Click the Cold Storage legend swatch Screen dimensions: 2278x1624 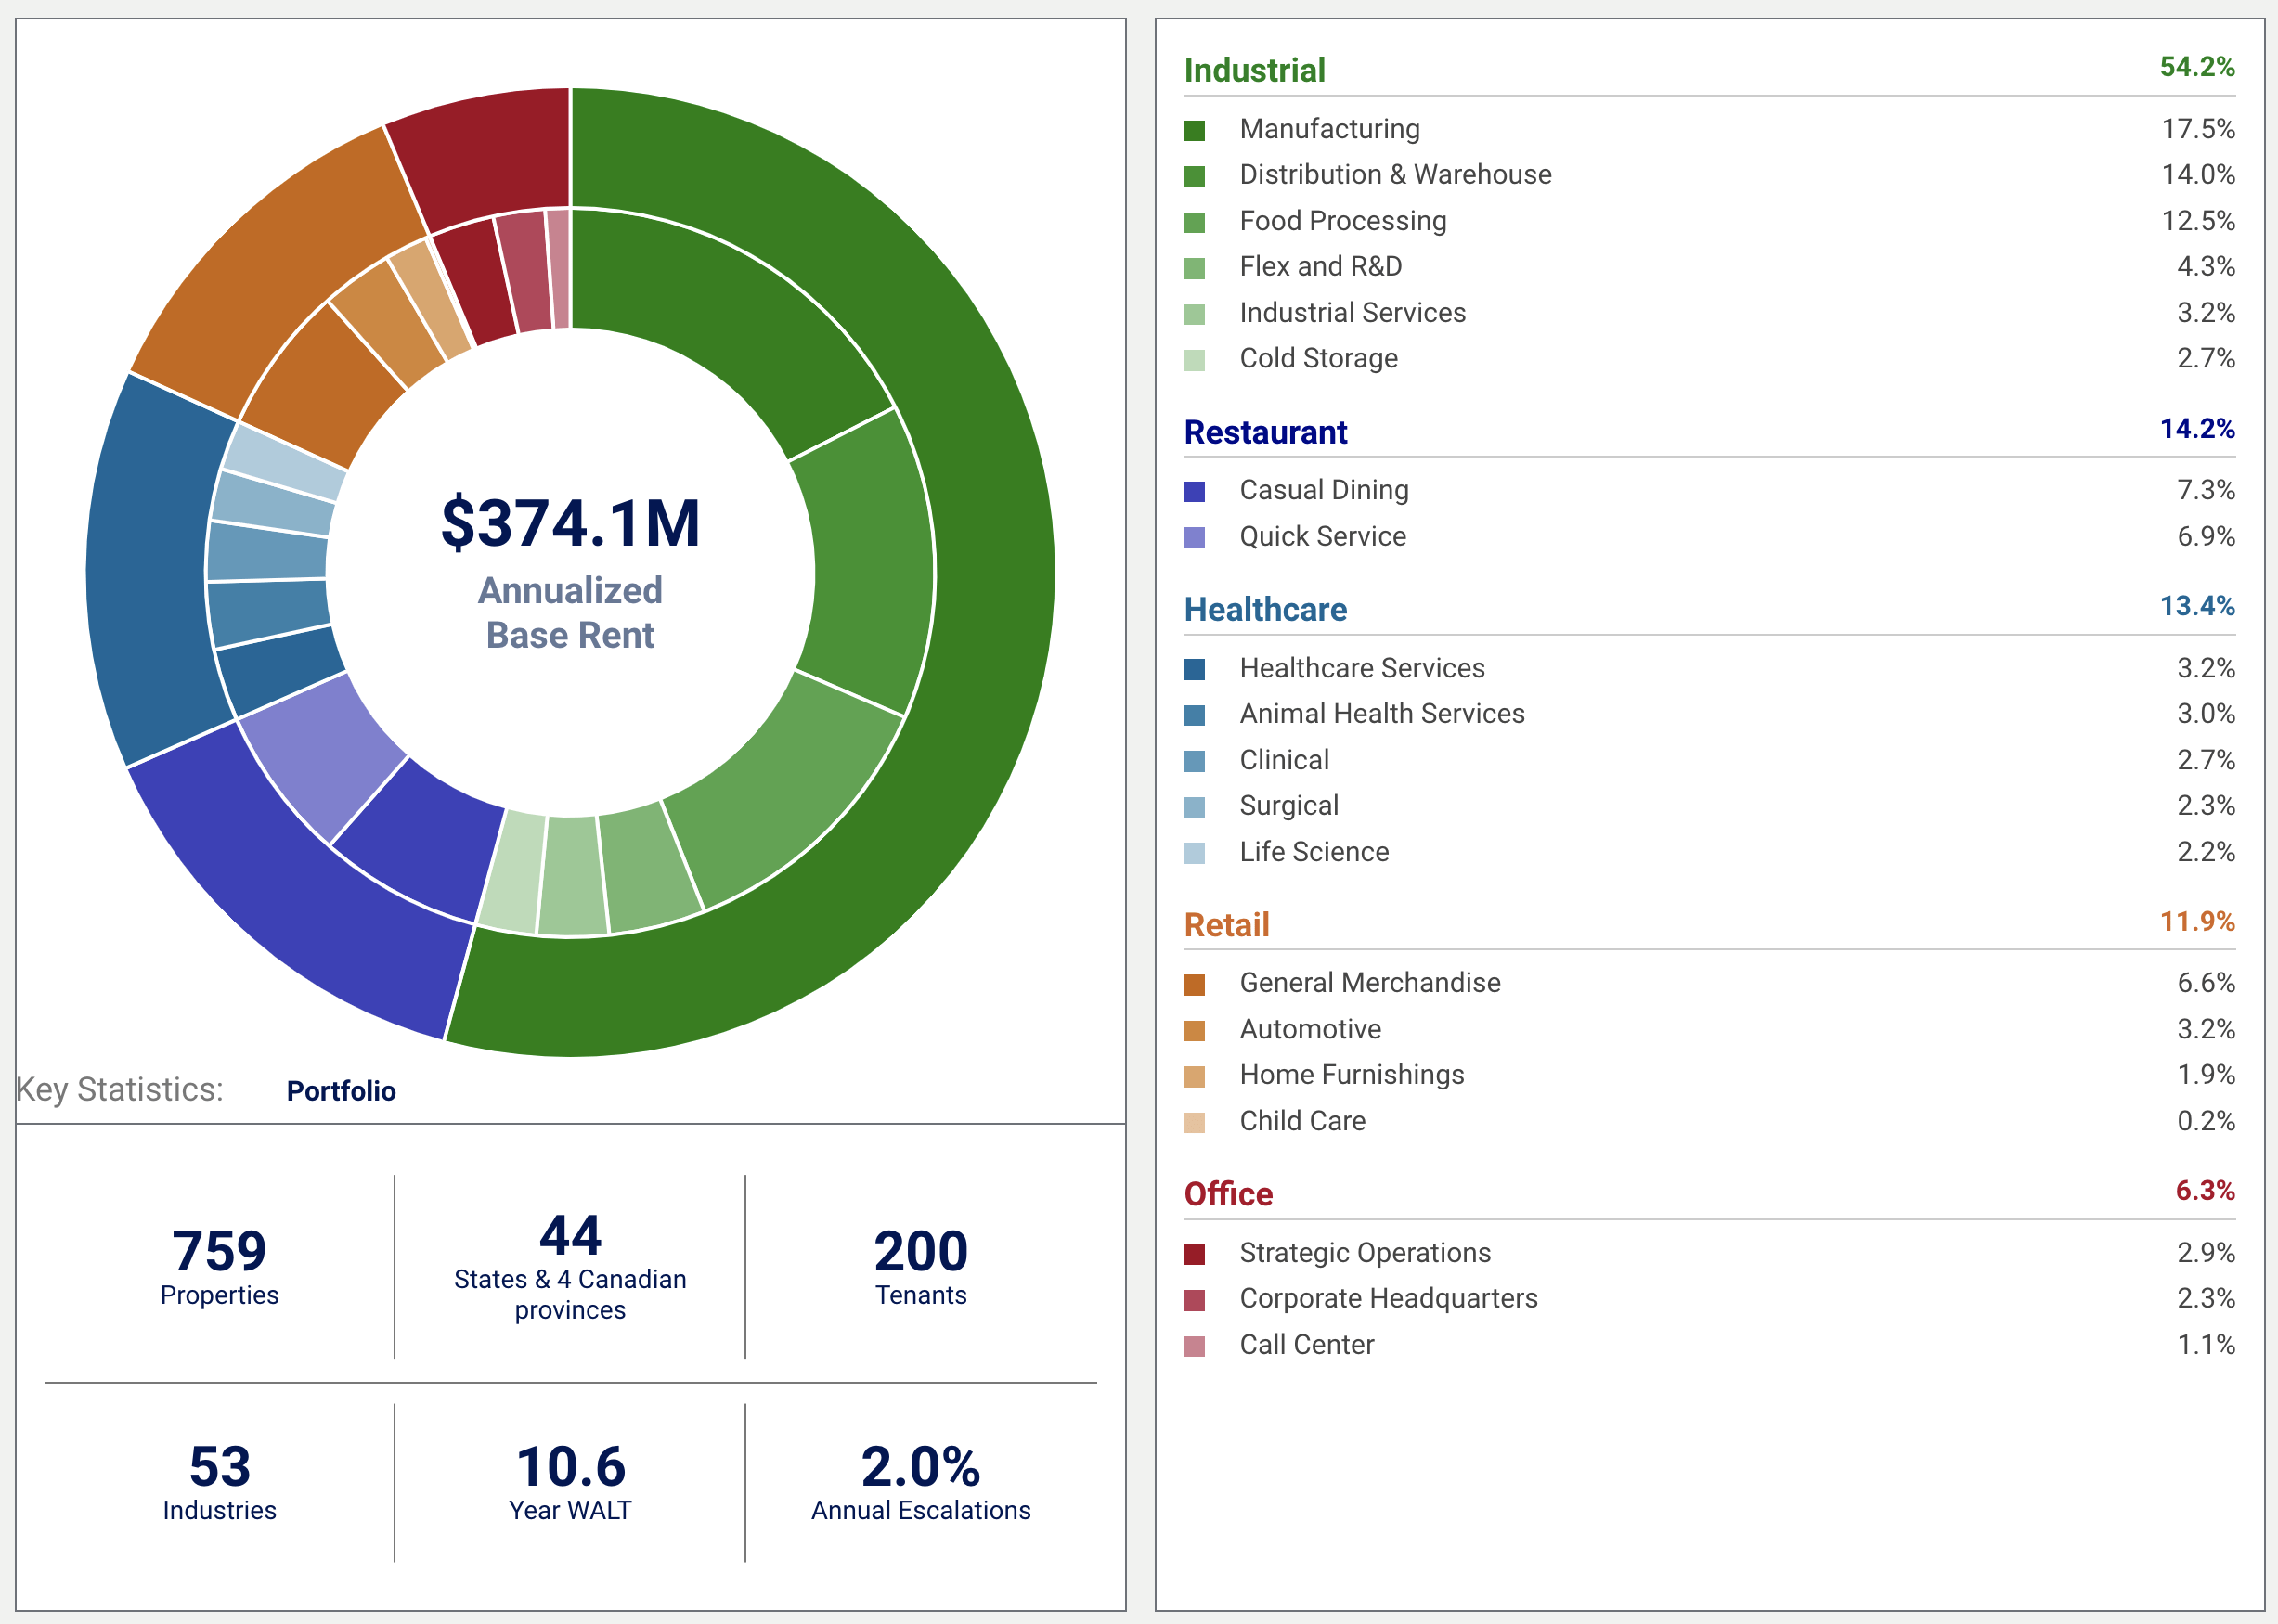click(1194, 360)
